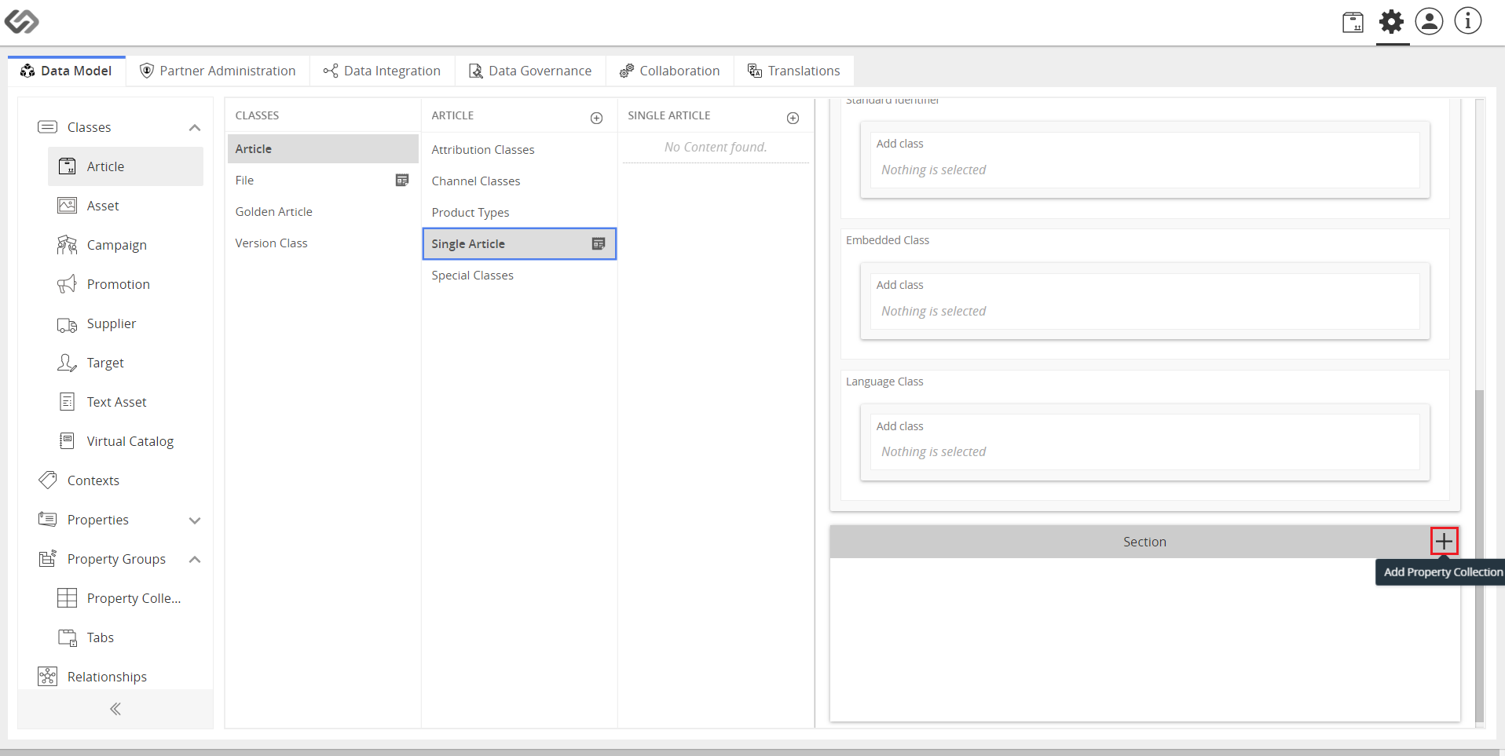1505x756 pixels.
Task: Open Tabs in the sidebar
Action: (126, 637)
